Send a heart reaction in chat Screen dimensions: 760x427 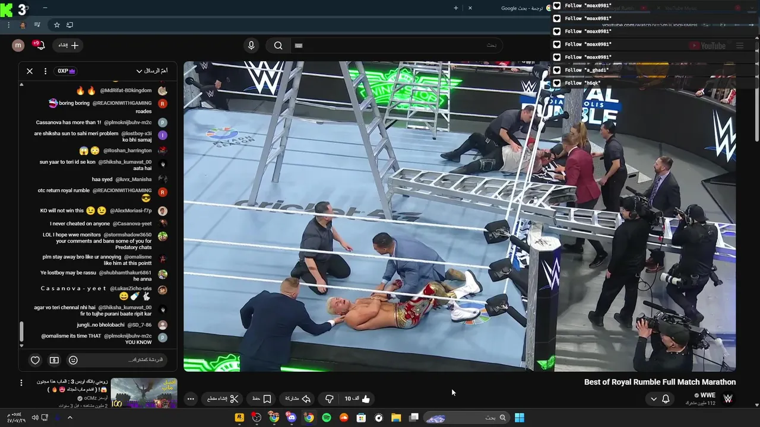coord(35,360)
